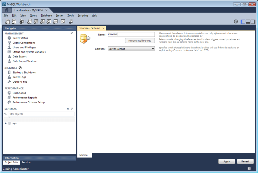Screen dimensions: 258x173
Task: Open the object inspector info icon
Action: pos(22,21)
